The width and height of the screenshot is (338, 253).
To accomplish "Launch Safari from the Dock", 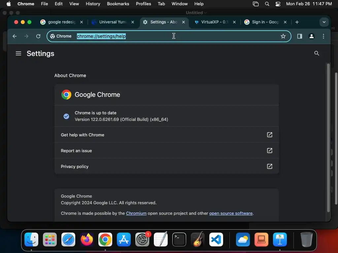I will (x=68, y=239).
